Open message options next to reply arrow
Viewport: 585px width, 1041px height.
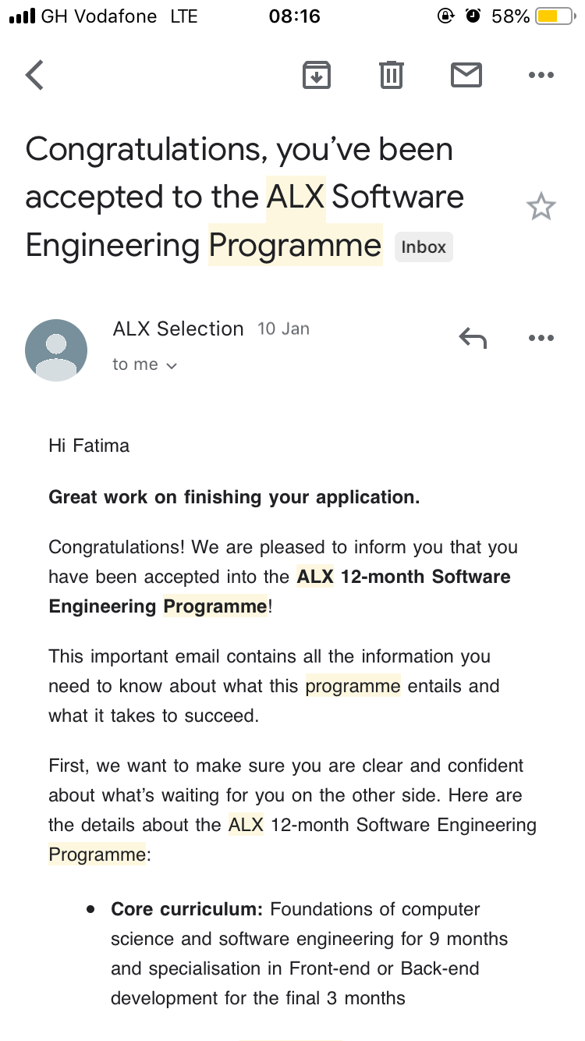[x=541, y=338]
